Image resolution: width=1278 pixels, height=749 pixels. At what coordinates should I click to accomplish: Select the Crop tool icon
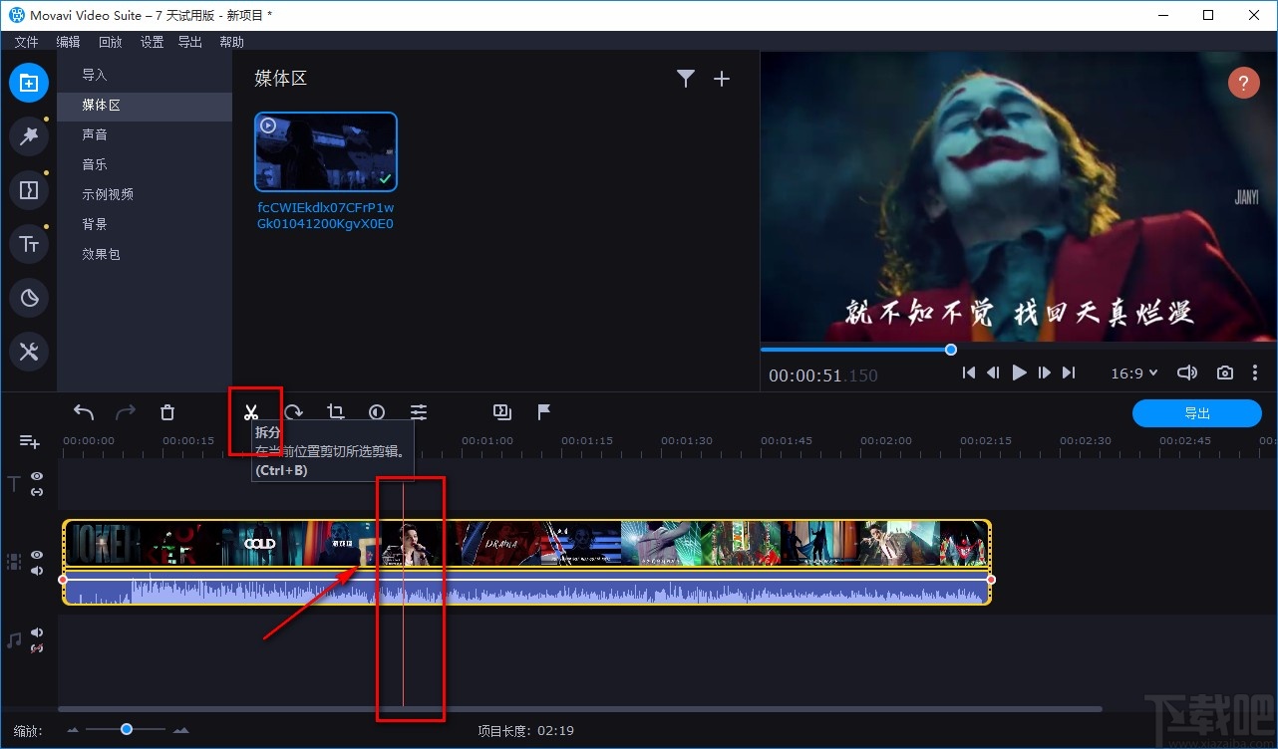[x=335, y=411]
